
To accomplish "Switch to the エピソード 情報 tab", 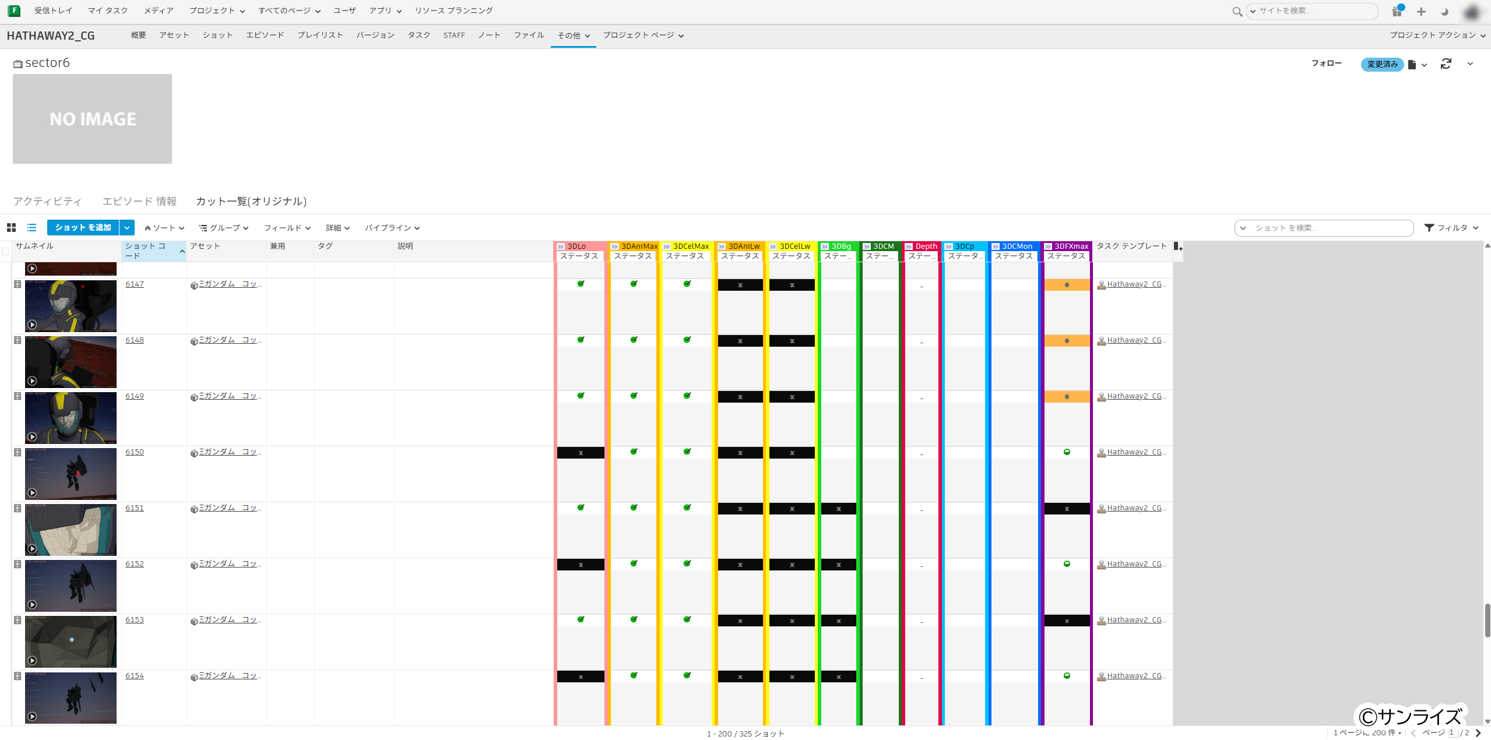I will 139,201.
